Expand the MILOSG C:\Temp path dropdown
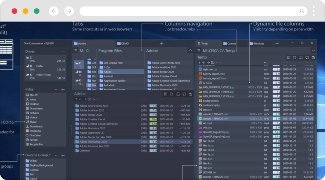Screen dimensions: 325x180 313,50
